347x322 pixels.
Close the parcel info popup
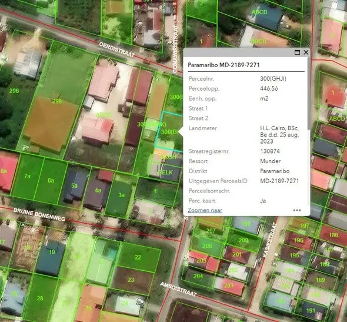pos(306,52)
